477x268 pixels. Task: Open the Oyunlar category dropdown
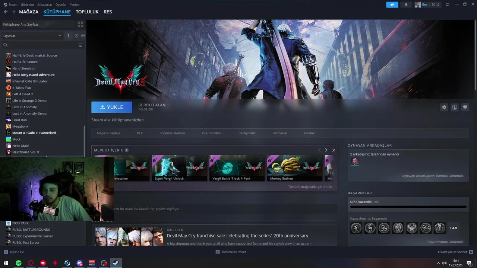coord(32,36)
